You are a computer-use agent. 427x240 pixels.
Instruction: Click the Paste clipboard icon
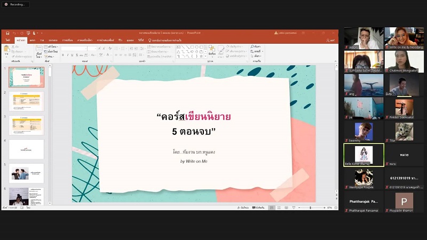(6, 50)
